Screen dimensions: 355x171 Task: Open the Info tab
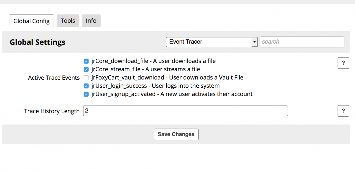[x=91, y=21]
